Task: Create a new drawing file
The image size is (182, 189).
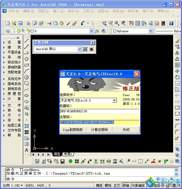Action: tap(8, 23)
